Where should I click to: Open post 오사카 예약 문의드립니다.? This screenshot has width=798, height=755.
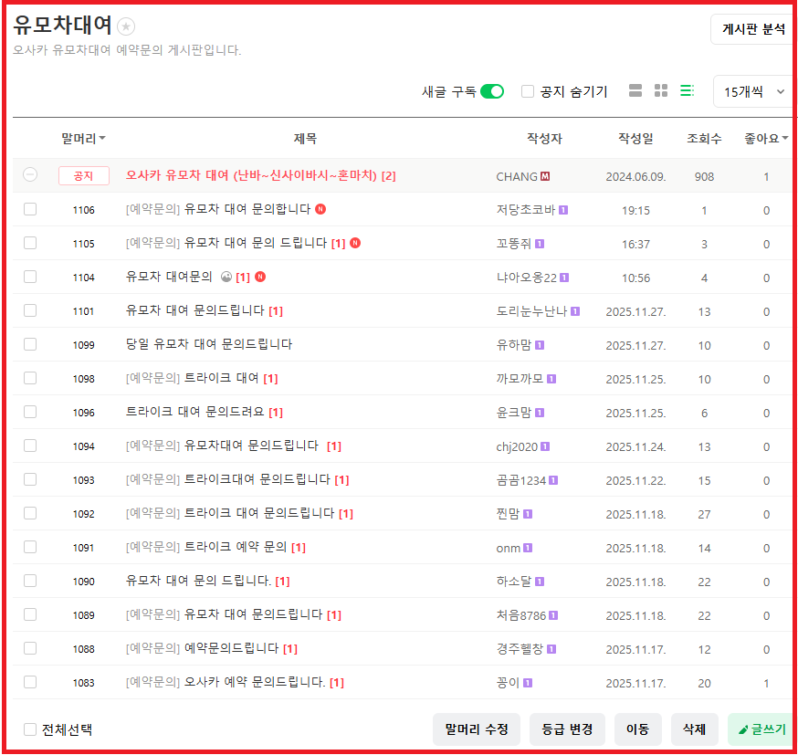tap(255, 682)
